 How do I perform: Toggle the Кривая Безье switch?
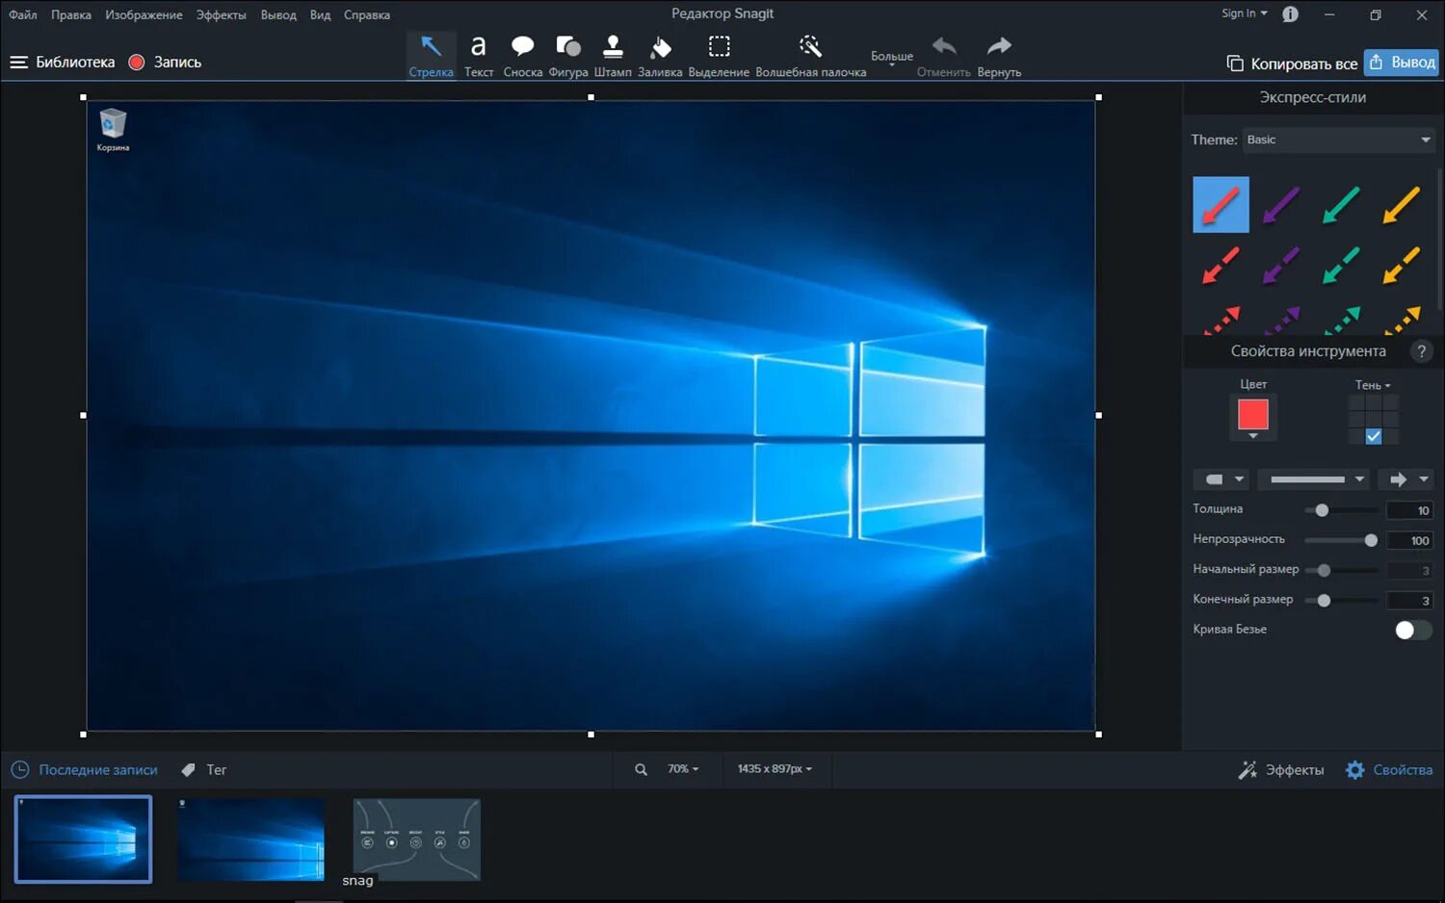point(1413,630)
